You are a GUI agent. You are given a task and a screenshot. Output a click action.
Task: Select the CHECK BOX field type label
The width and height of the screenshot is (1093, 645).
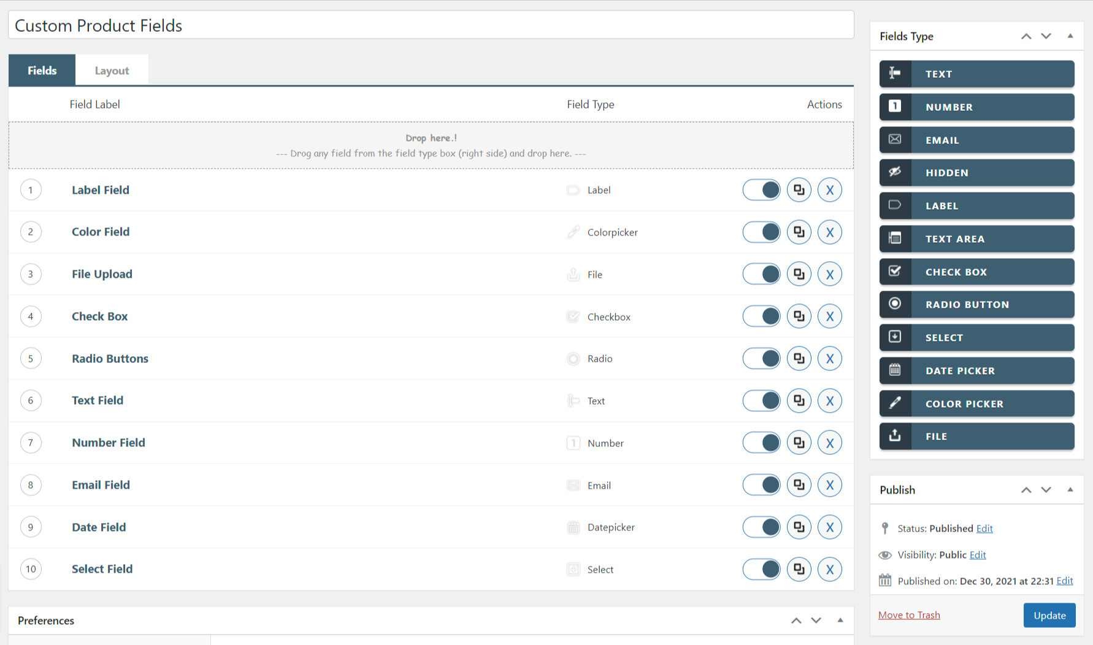pyautogui.click(x=956, y=272)
